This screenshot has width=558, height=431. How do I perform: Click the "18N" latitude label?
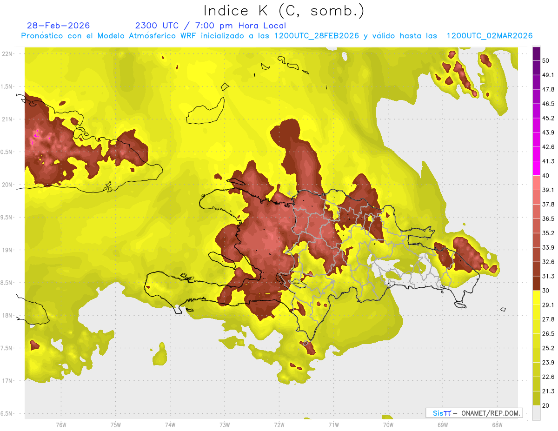(7, 315)
